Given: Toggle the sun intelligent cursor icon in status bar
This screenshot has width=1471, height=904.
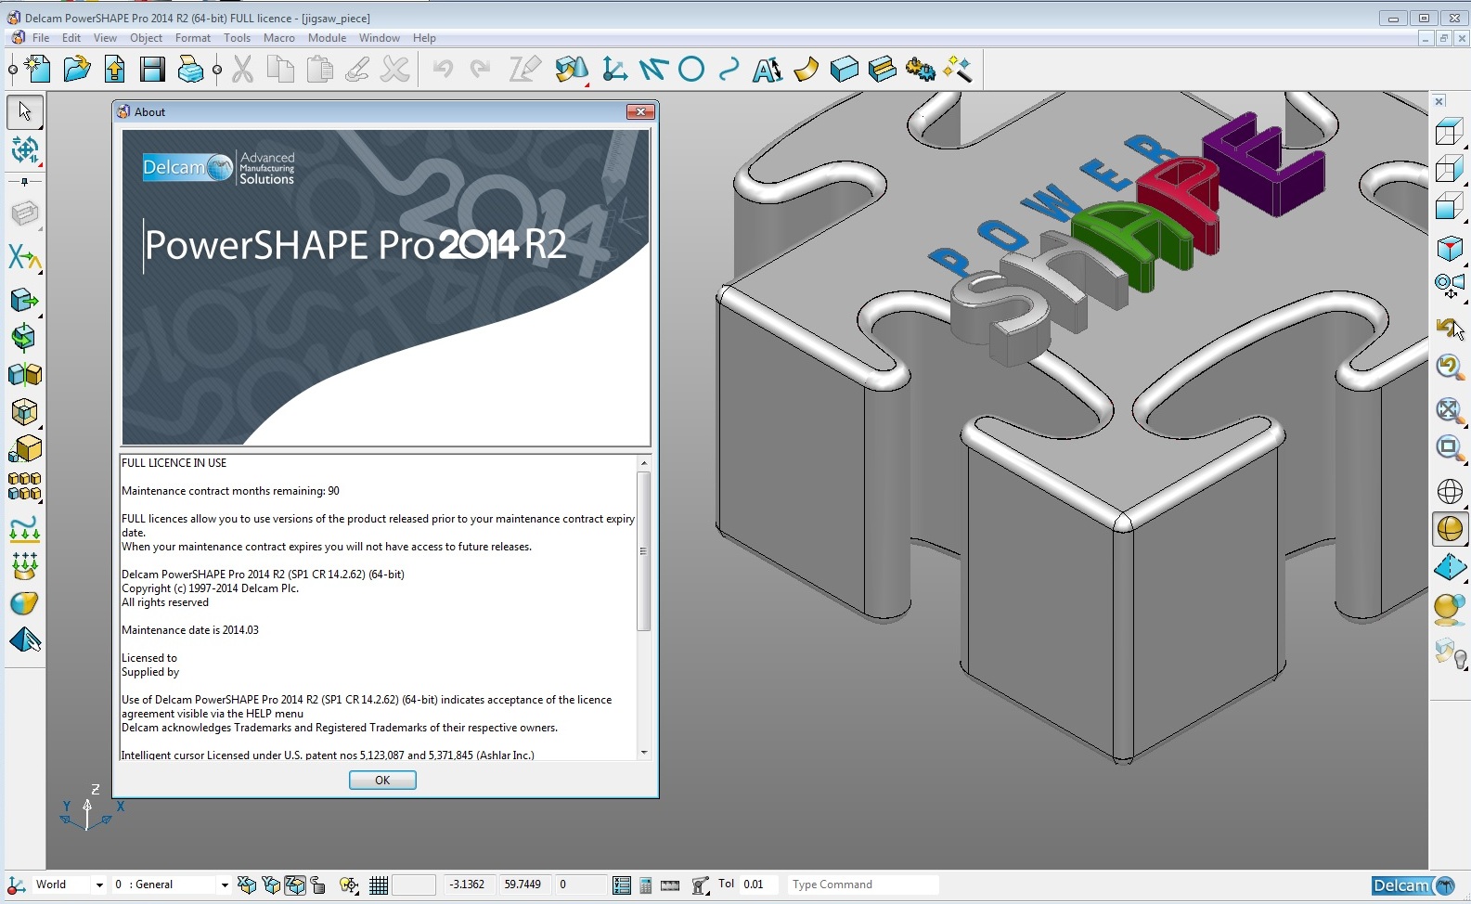Looking at the screenshot, I should [349, 885].
